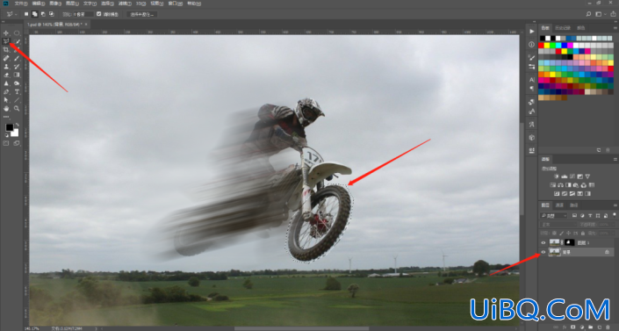Click the red swatch in Swatches panel
Viewport: 619px width, 331px height.
click(x=541, y=46)
